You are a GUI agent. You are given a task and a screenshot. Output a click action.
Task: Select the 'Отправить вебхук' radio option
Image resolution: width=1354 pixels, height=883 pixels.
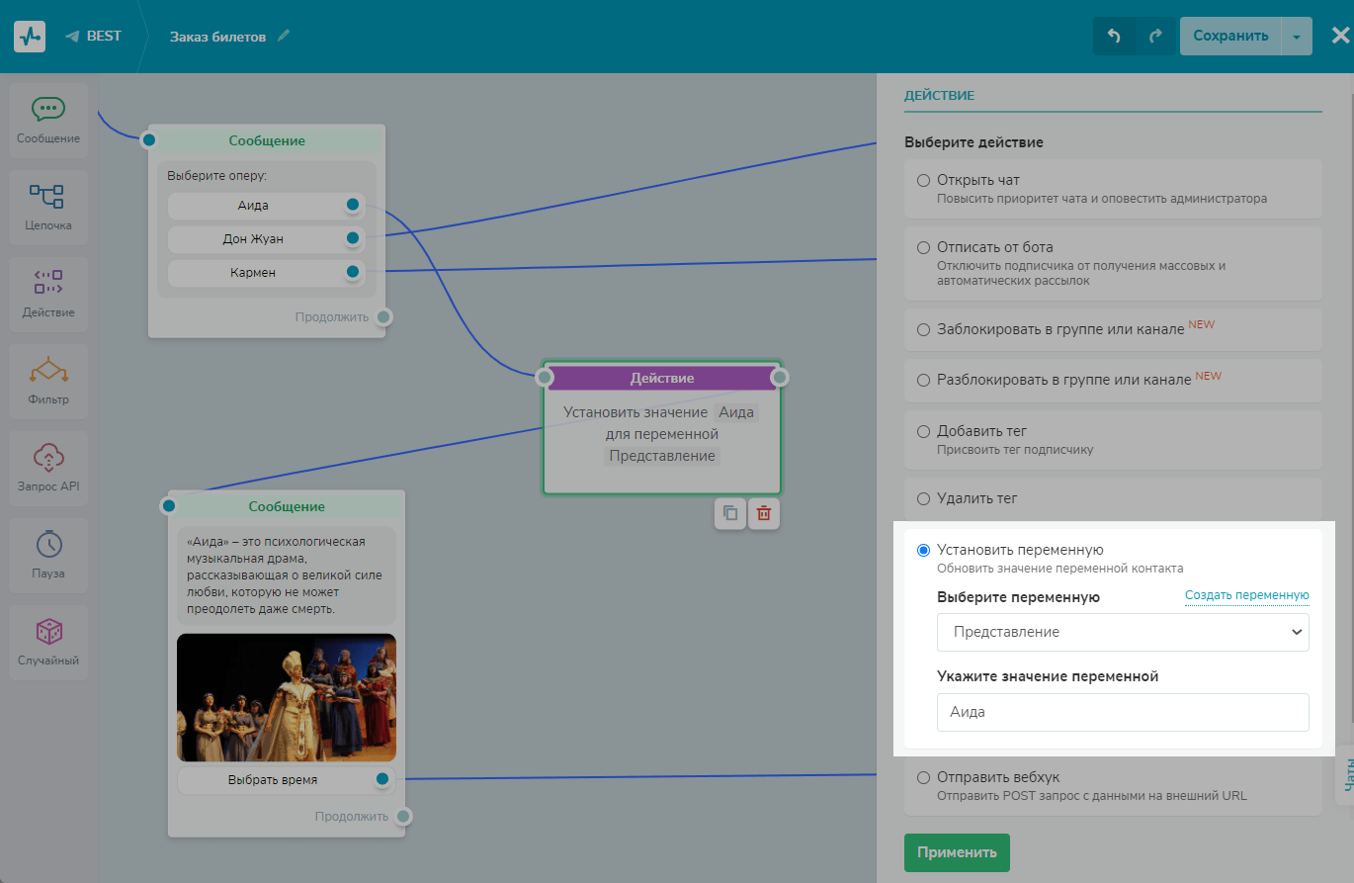(924, 777)
